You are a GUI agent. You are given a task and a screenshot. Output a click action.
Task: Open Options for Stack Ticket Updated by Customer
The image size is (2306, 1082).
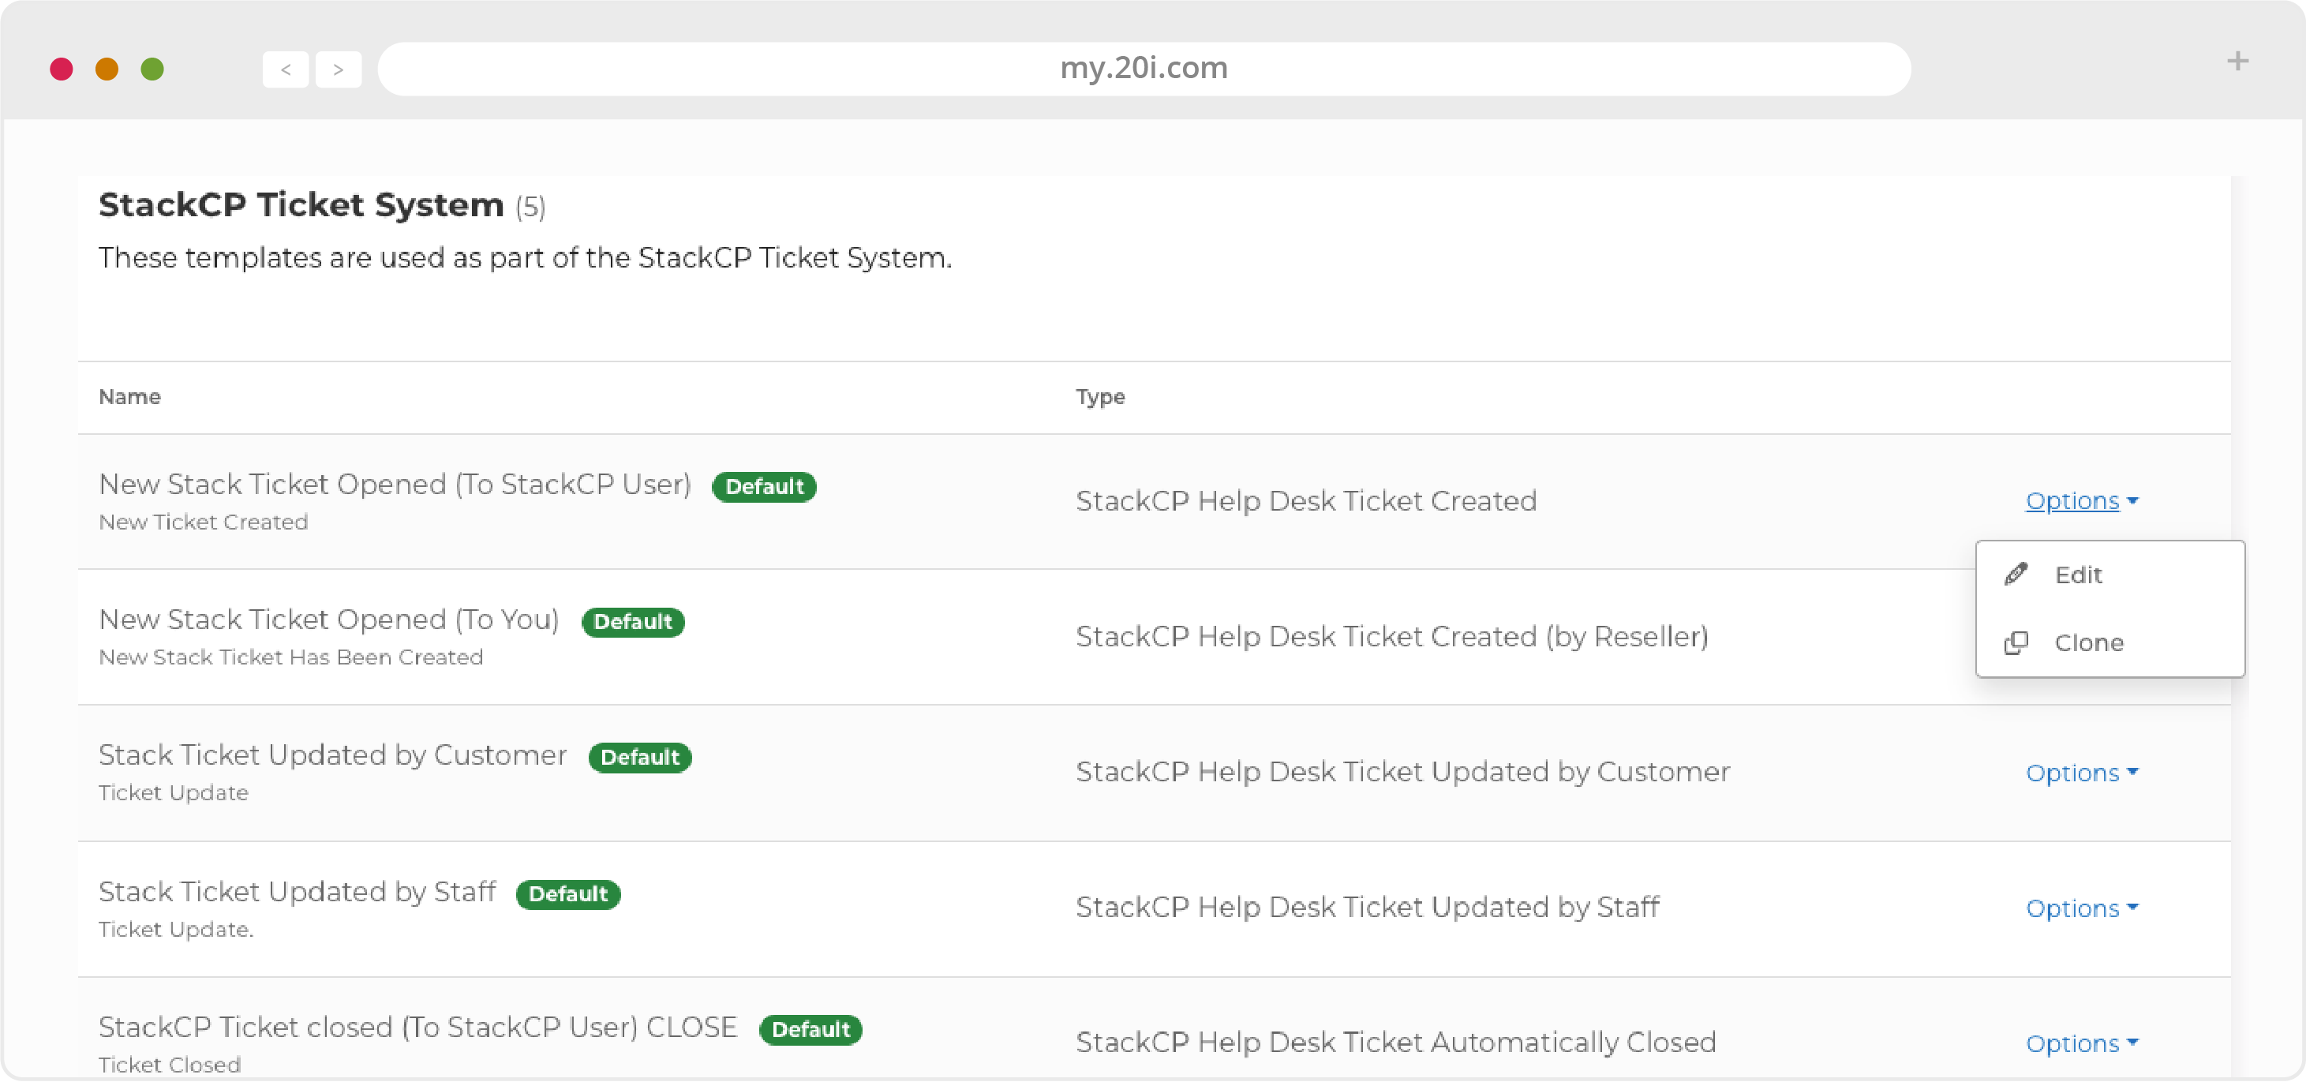pos(2081,773)
